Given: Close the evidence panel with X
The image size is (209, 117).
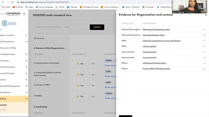Looking at the screenshot, I should 206,15.
